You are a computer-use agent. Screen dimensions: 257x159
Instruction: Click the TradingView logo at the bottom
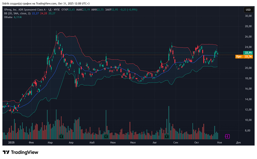pyautogui.click(x=21, y=152)
